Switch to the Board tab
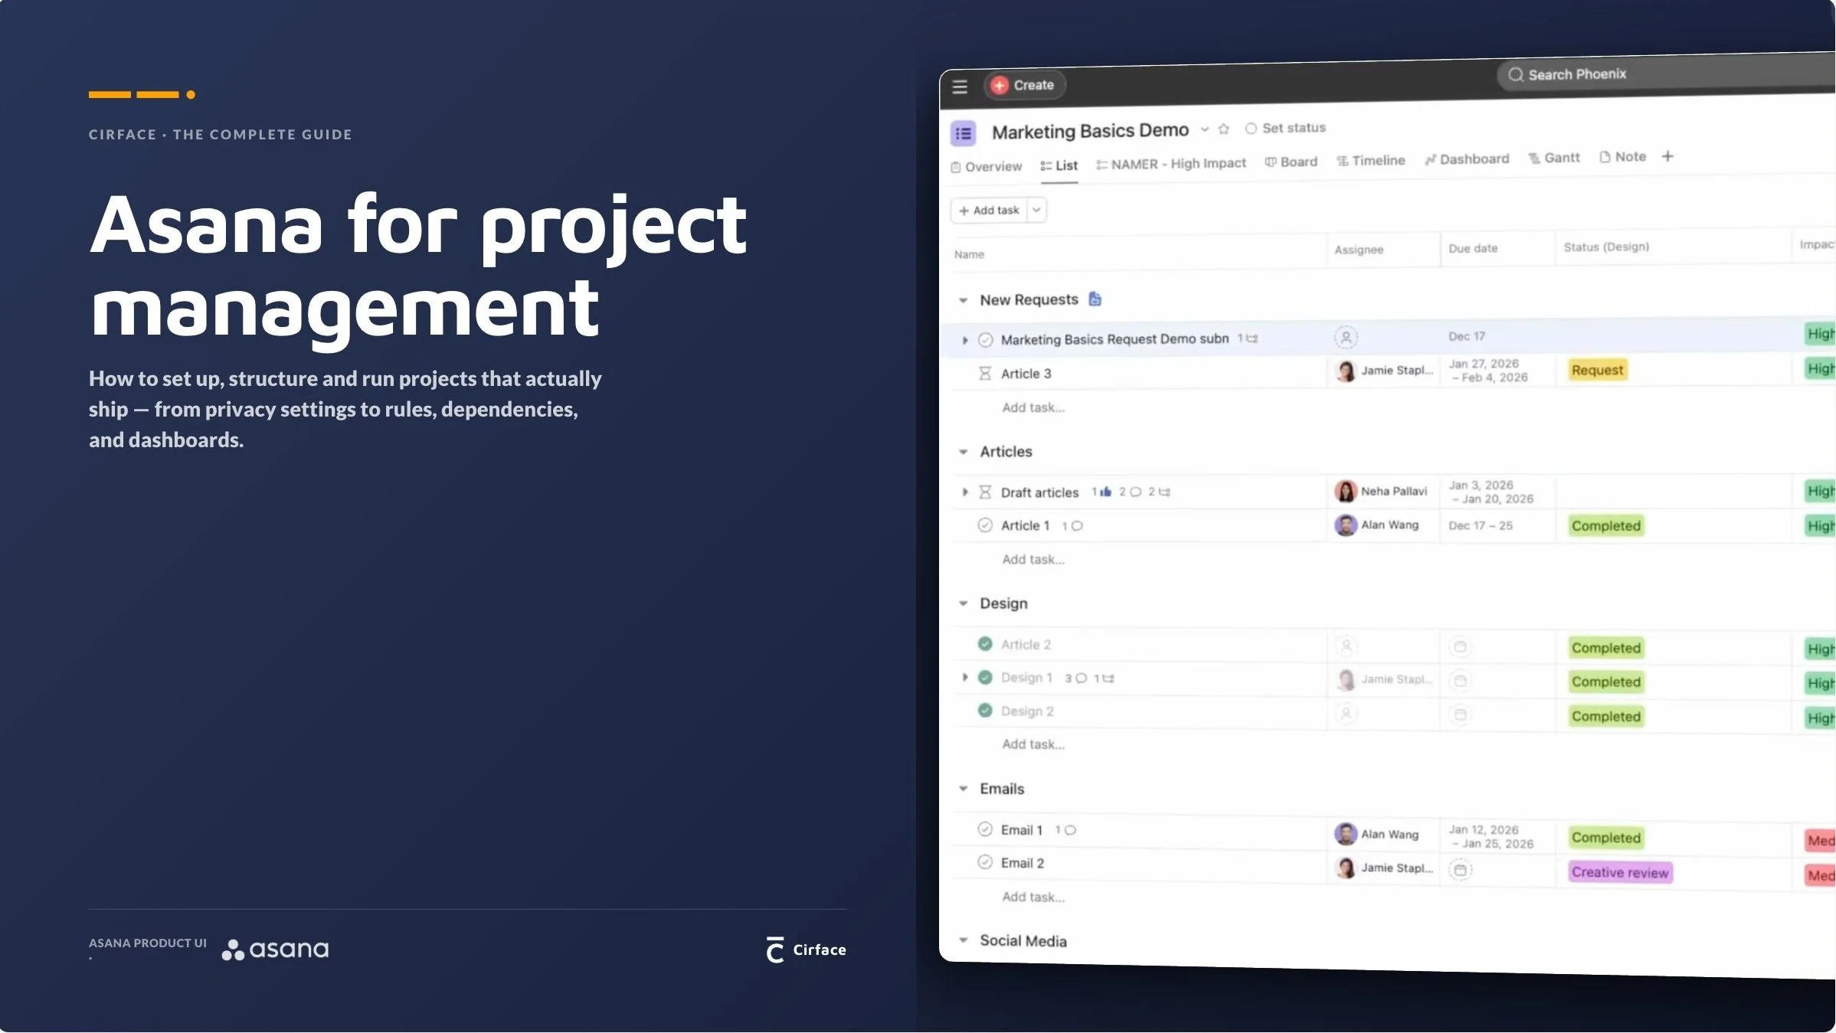This screenshot has width=1836, height=1033. tap(1291, 162)
